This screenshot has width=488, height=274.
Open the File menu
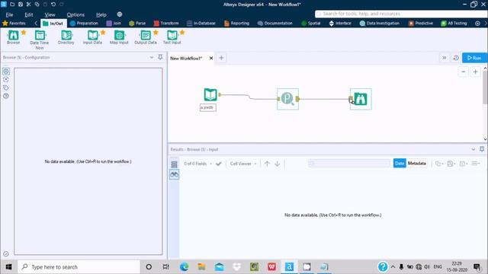click(x=9, y=14)
